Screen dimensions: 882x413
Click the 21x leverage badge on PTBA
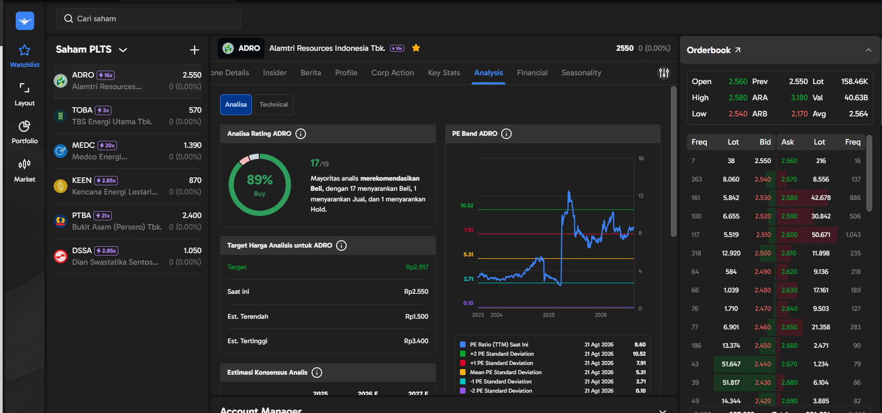[103, 216]
